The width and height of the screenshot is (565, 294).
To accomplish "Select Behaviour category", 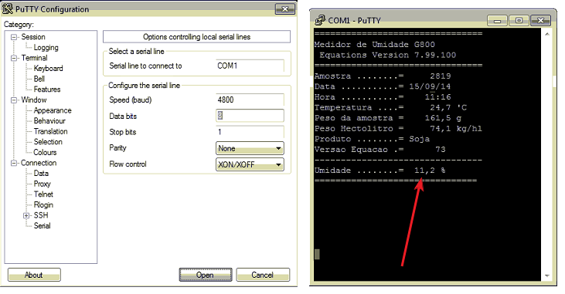I will point(49,121).
